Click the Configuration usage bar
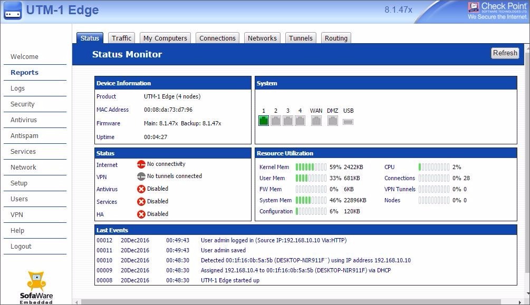 [311, 211]
